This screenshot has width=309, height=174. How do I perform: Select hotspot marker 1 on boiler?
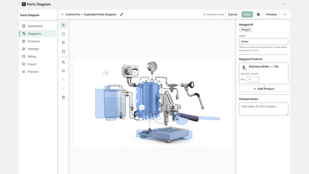pos(142,107)
